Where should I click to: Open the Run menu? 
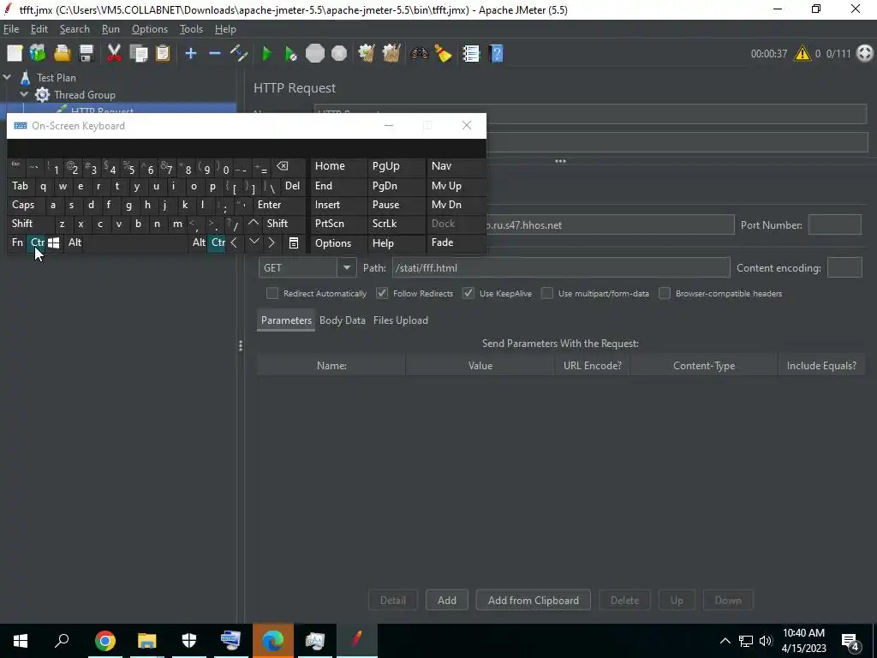point(110,29)
